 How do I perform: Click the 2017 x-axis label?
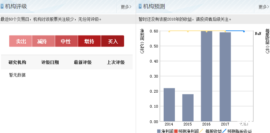point(225,124)
